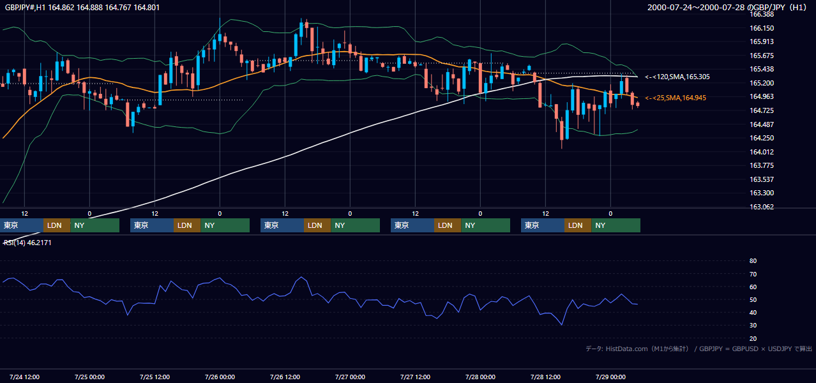Select the 7/27 12:00 time marker
This screenshot has height=383, width=816.
[x=415, y=377]
